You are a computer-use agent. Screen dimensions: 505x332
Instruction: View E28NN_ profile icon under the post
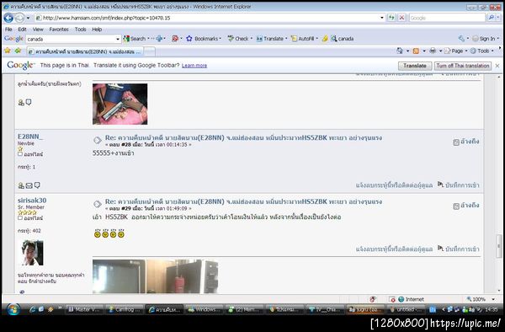21,185
